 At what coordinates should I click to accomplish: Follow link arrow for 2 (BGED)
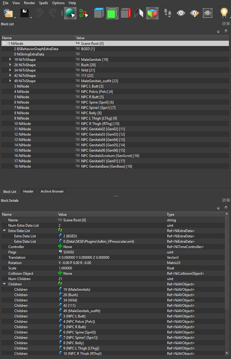pyautogui.click(x=60, y=236)
